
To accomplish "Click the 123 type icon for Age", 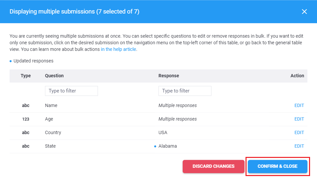I will 25,119.
